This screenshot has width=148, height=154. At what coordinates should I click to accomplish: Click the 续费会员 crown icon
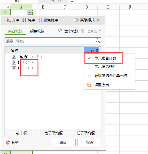[x=89, y=85]
